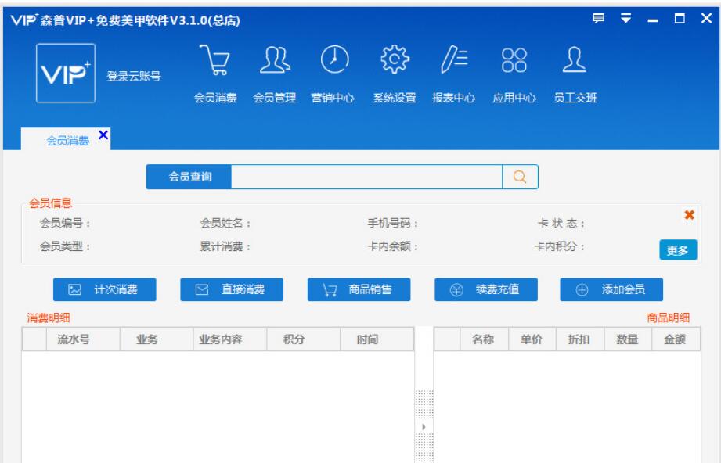Click the 员工交班 menu label
The height and width of the screenshot is (463, 721).
pyautogui.click(x=575, y=98)
